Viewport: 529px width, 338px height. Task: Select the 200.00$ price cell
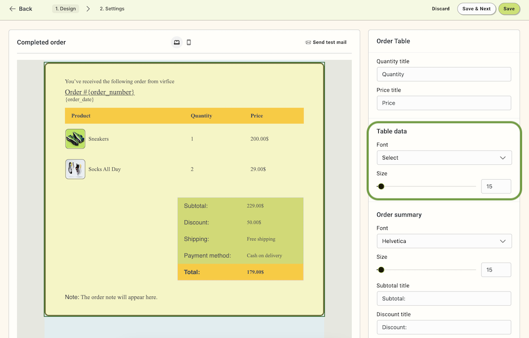[x=259, y=139]
